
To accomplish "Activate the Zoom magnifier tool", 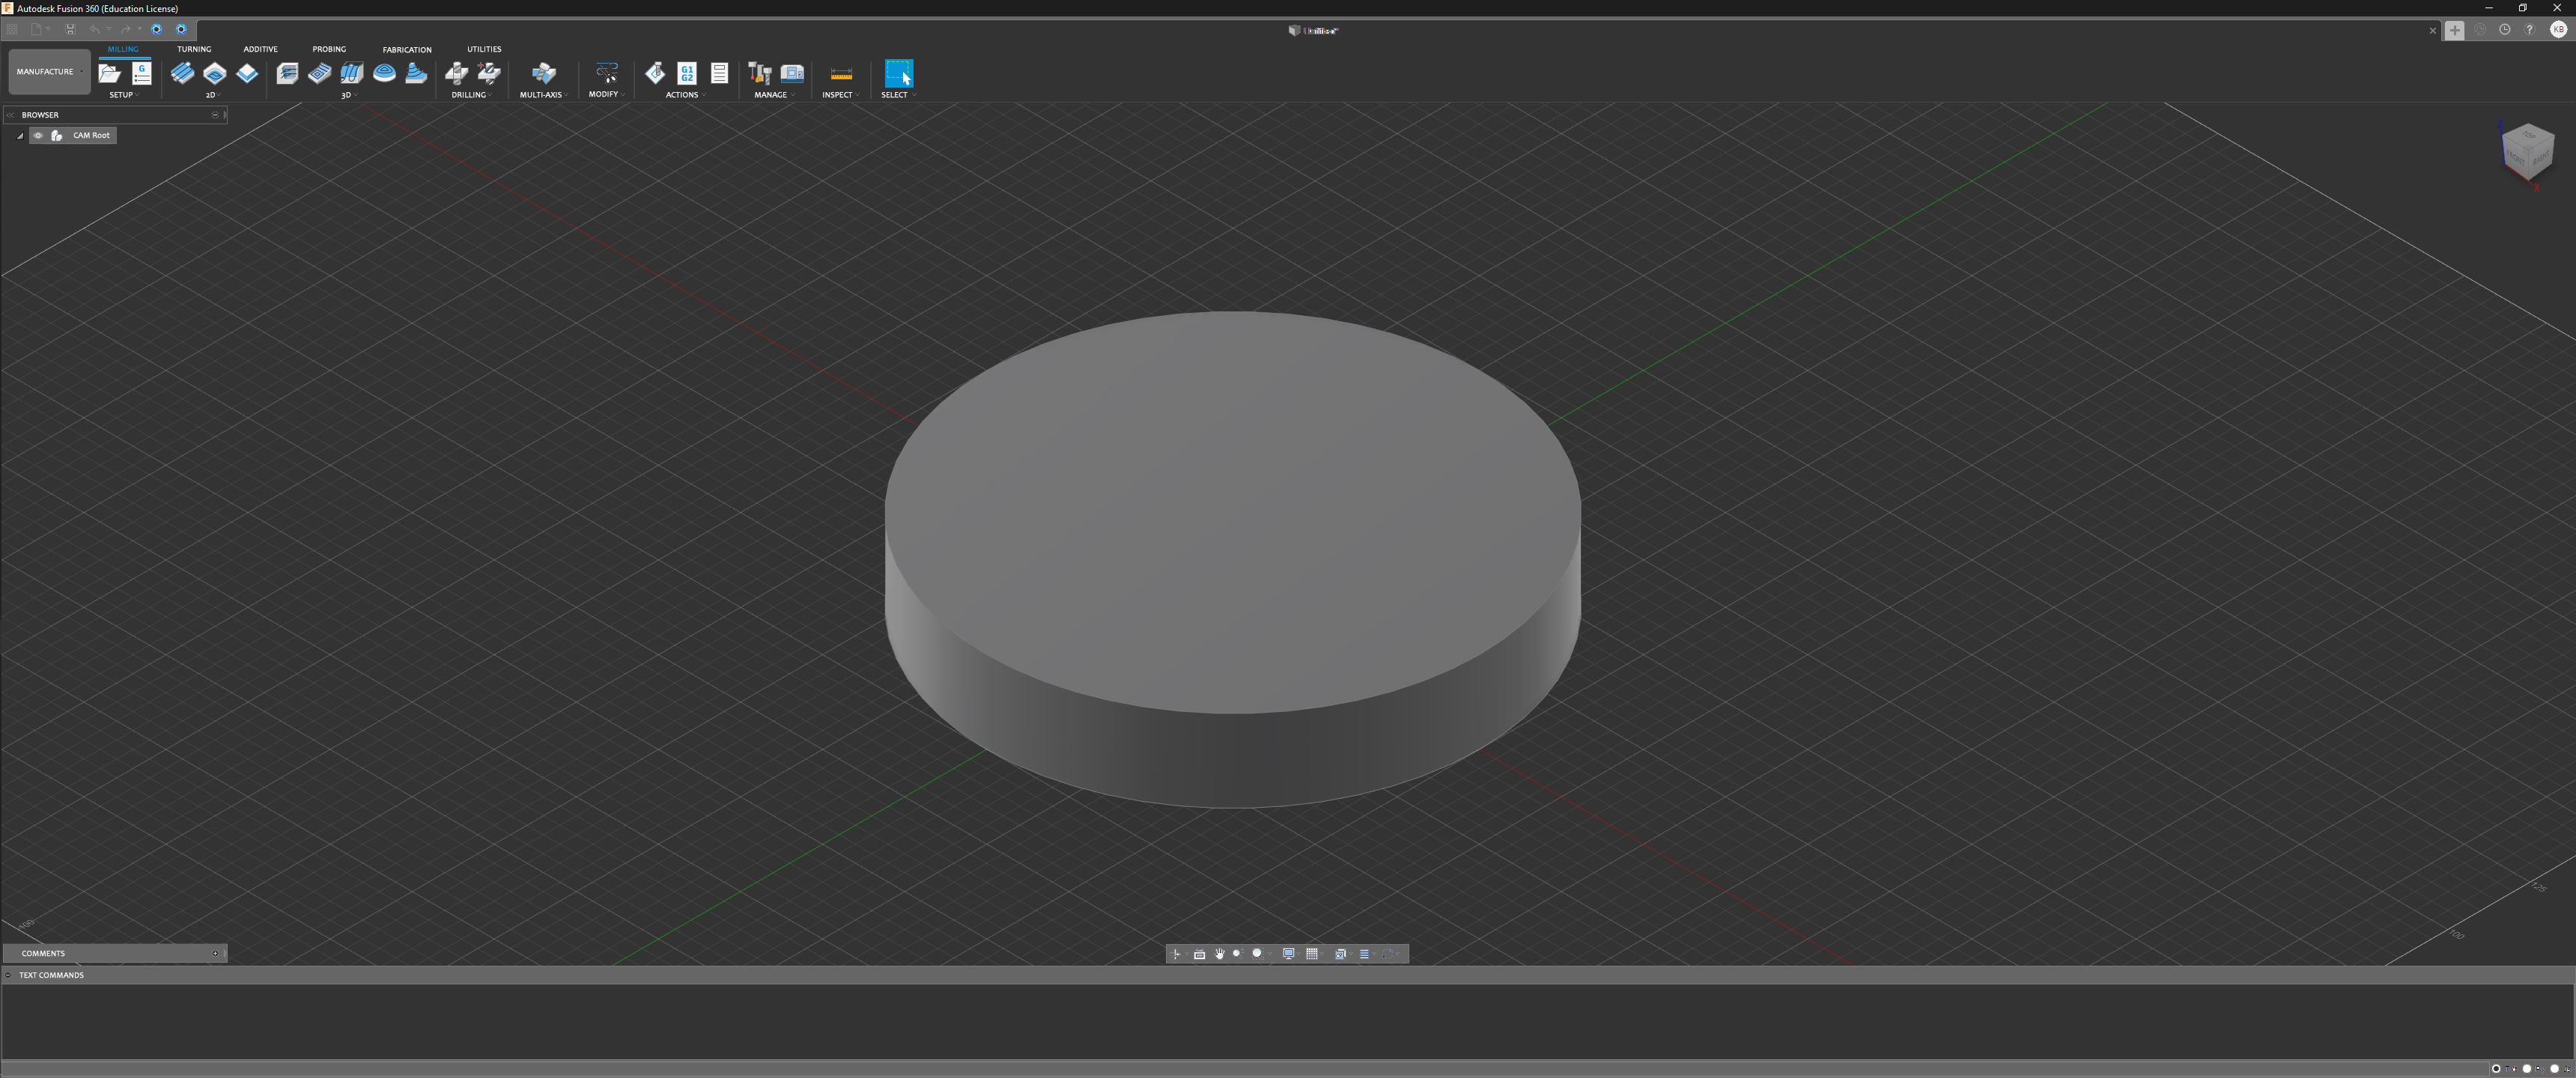I will [x=1238, y=954].
